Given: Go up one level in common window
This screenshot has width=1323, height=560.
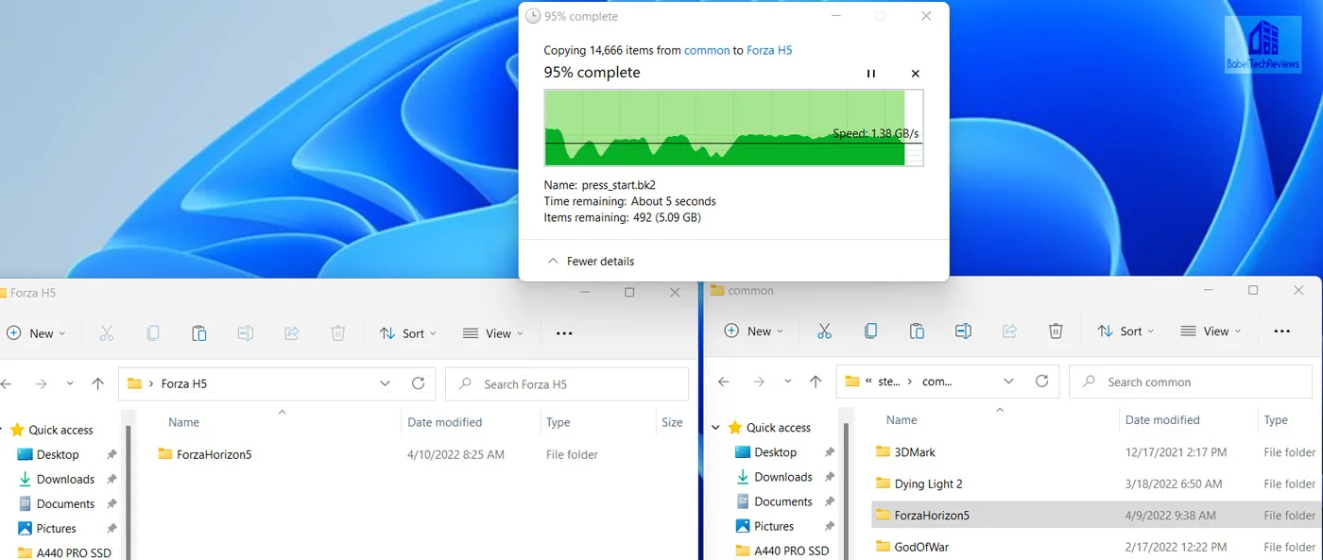Looking at the screenshot, I should click(x=816, y=382).
